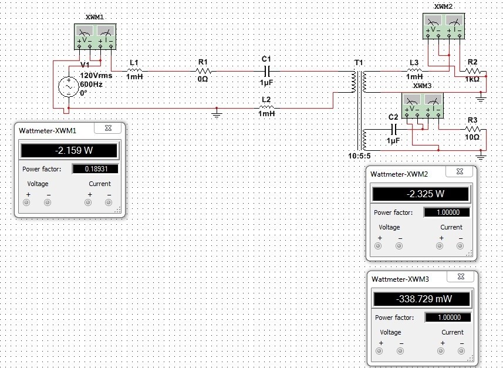The height and width of the screenshot is (368, 503).
Task: Select the XWM2 wattmeter instrument on the schematic
Action: (x=444, y=26)
